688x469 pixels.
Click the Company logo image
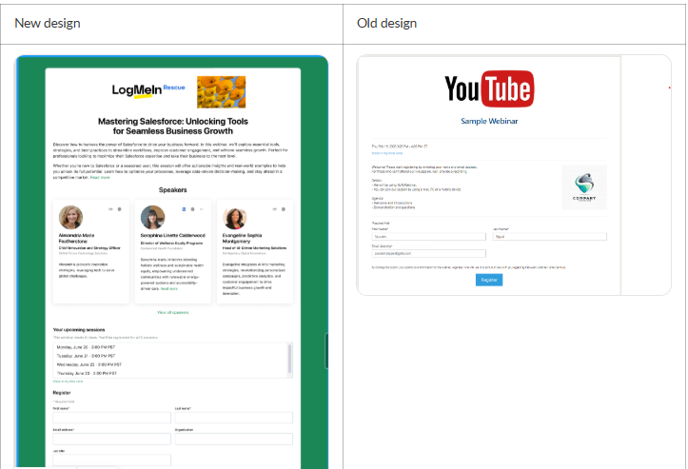(x=583, y=186)
